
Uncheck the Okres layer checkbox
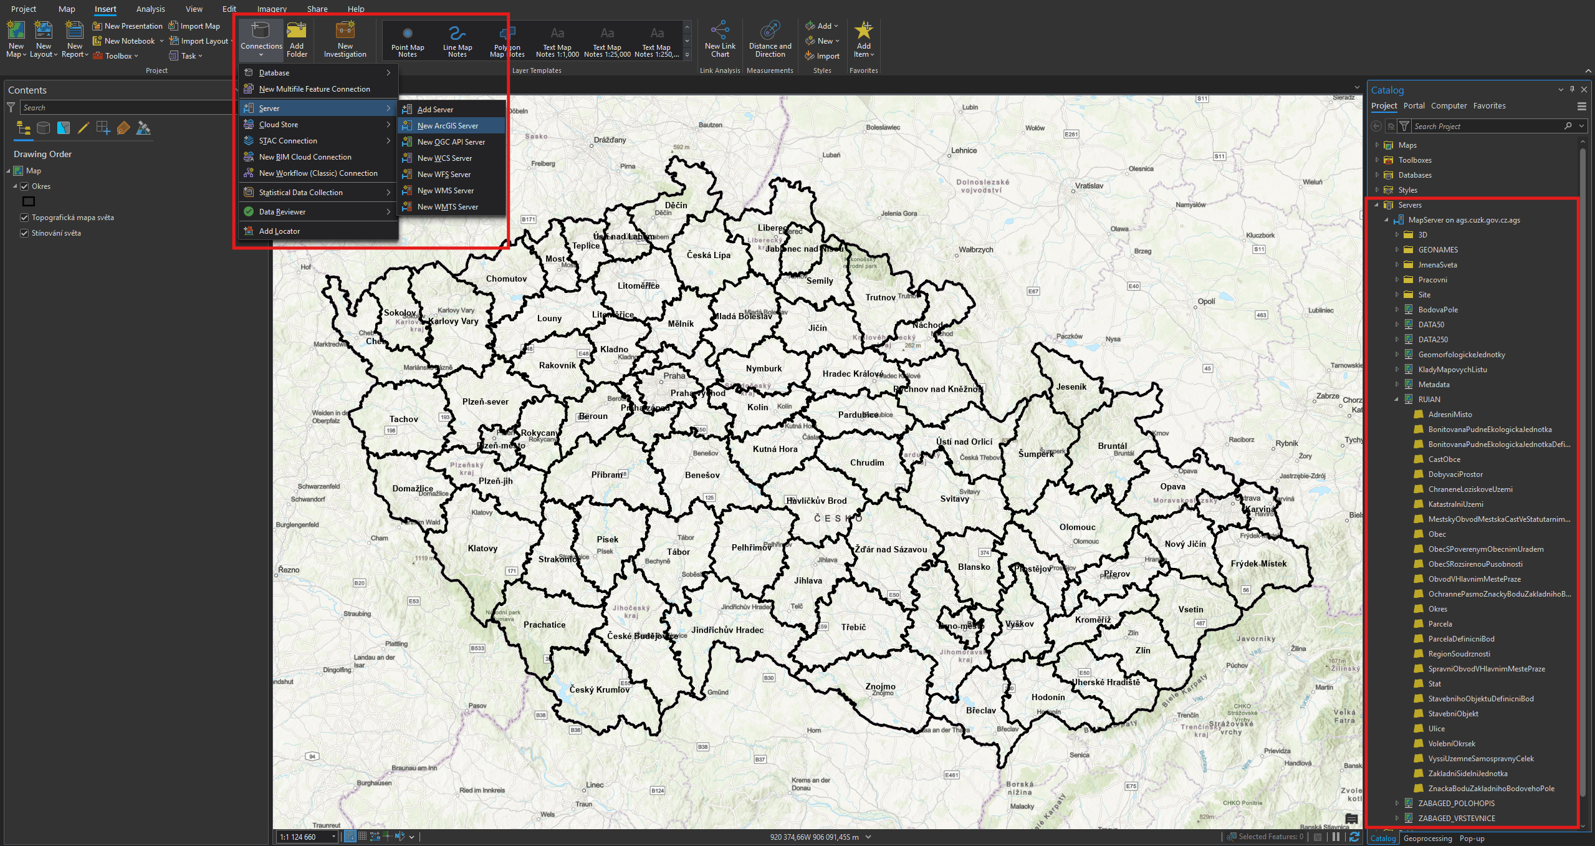25,186
